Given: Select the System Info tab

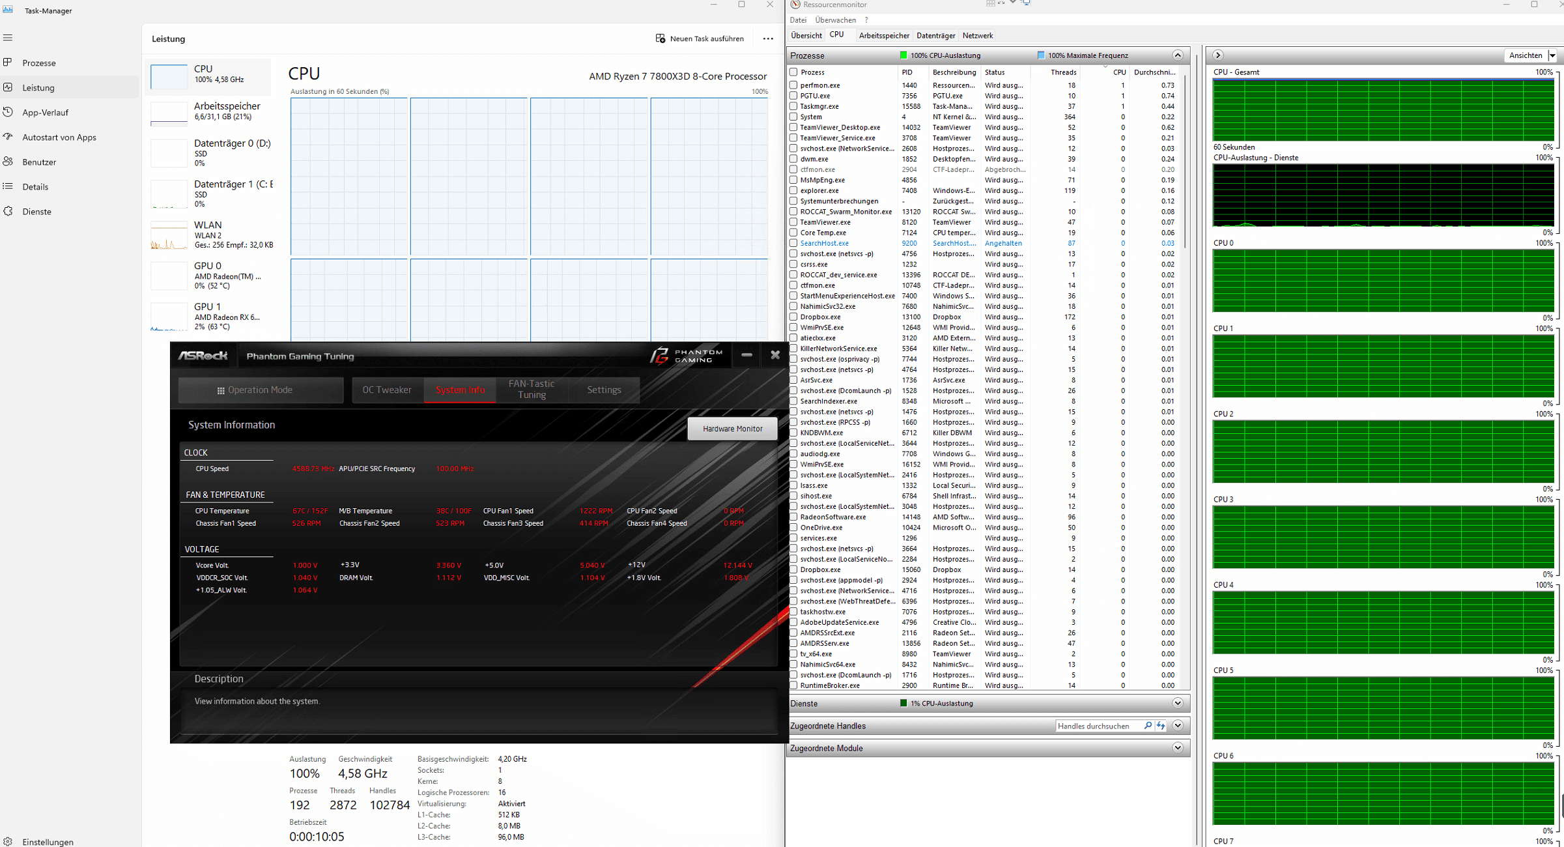Looking at the screenshot, I should 460,390.
